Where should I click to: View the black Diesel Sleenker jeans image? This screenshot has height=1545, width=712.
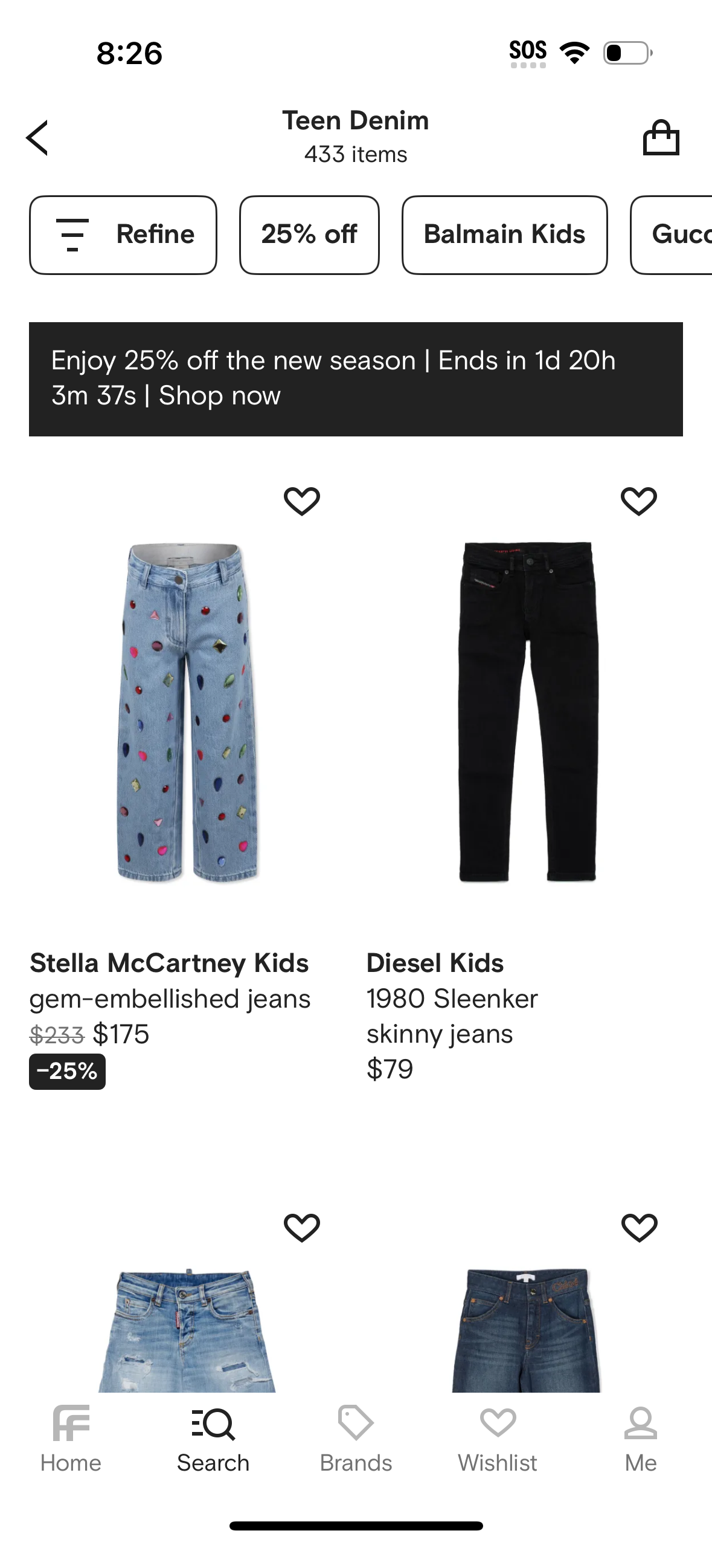tap(527, 712)
